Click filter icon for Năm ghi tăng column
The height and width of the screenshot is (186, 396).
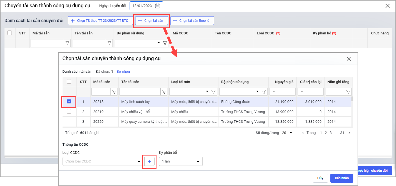pyautogui.click(x=348, y=92)
